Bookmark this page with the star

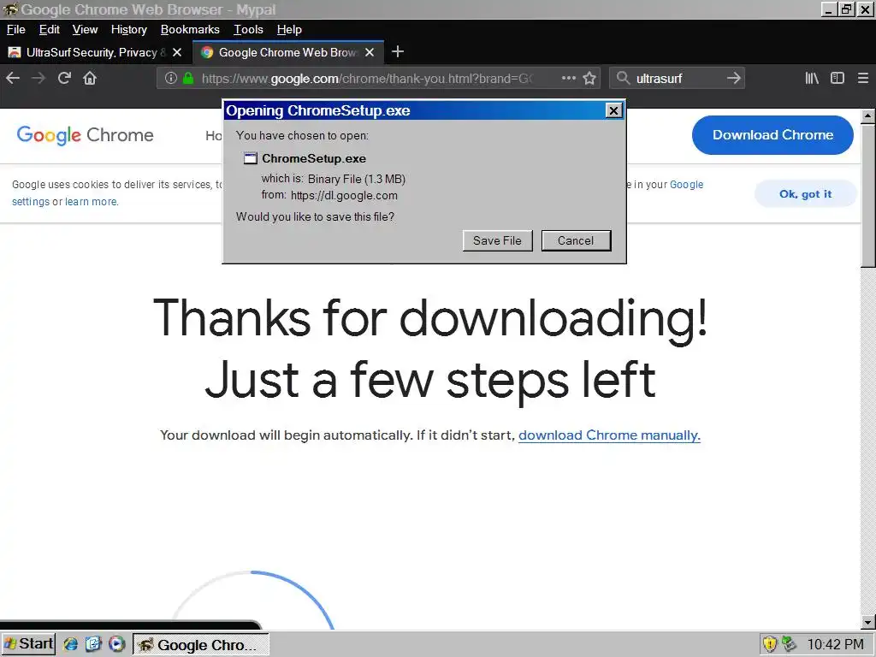pos(589,78)
